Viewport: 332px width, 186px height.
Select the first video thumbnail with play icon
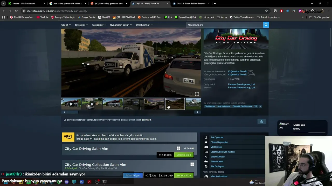coord(71,104)
